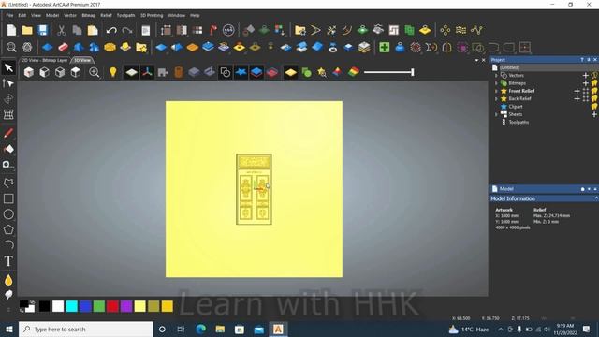Click the red eraser-shaped relief icon
599x337 pixels.
tap(63, 48)
